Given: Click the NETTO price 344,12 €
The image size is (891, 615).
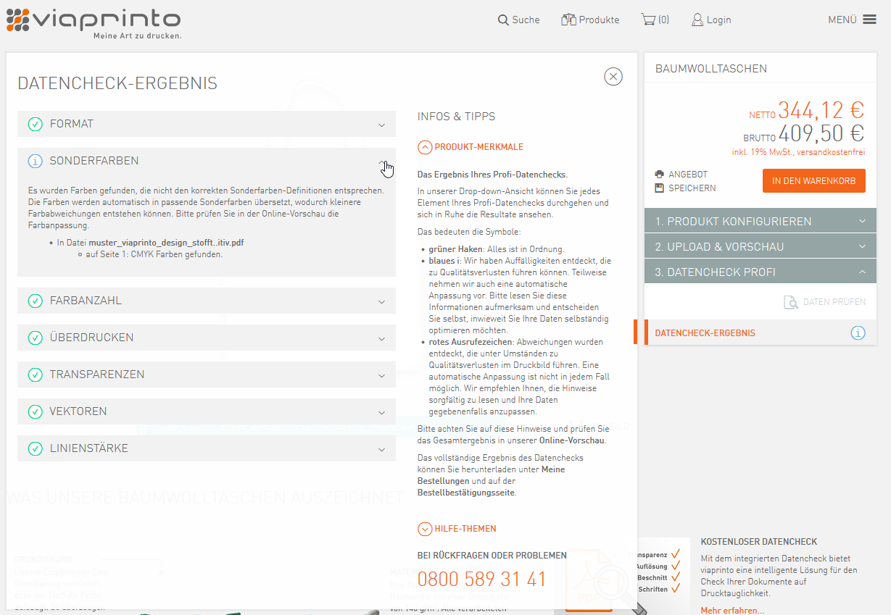Looking at the screenshot, I should click(821, 110).
